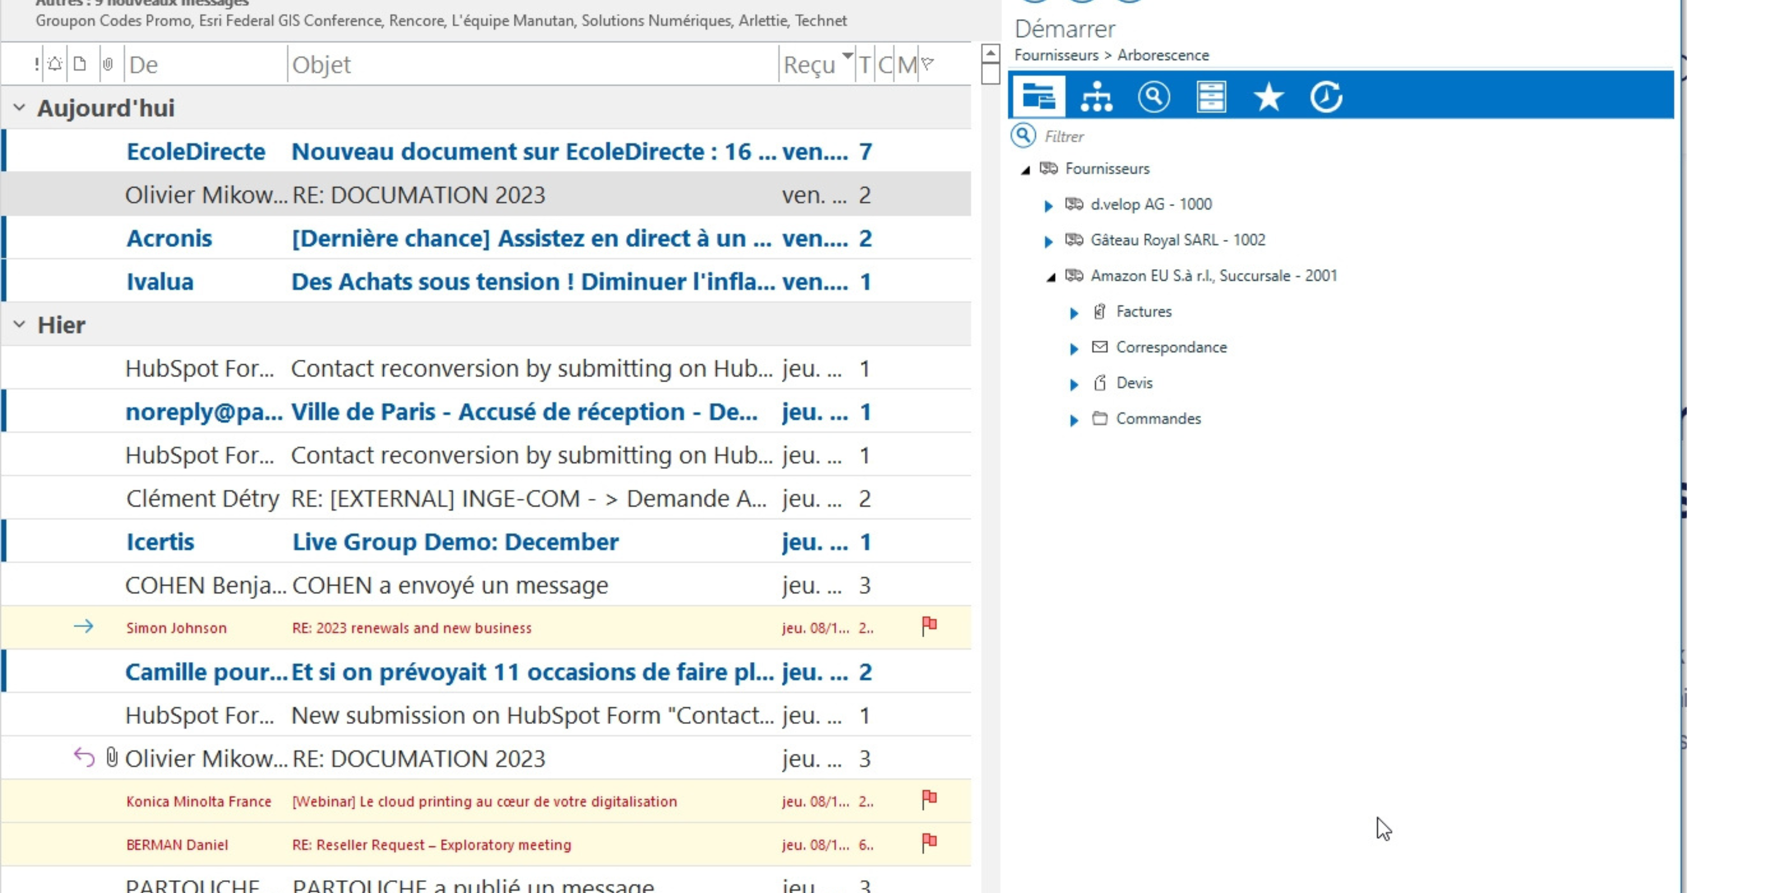
Task: Expand the Factures folder
Action: click(x=1074, y=313)
